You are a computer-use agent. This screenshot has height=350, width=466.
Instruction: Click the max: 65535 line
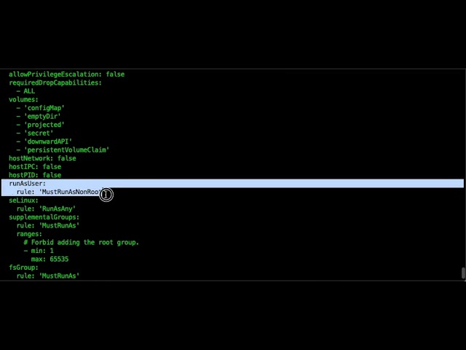[x=50, y=259]
